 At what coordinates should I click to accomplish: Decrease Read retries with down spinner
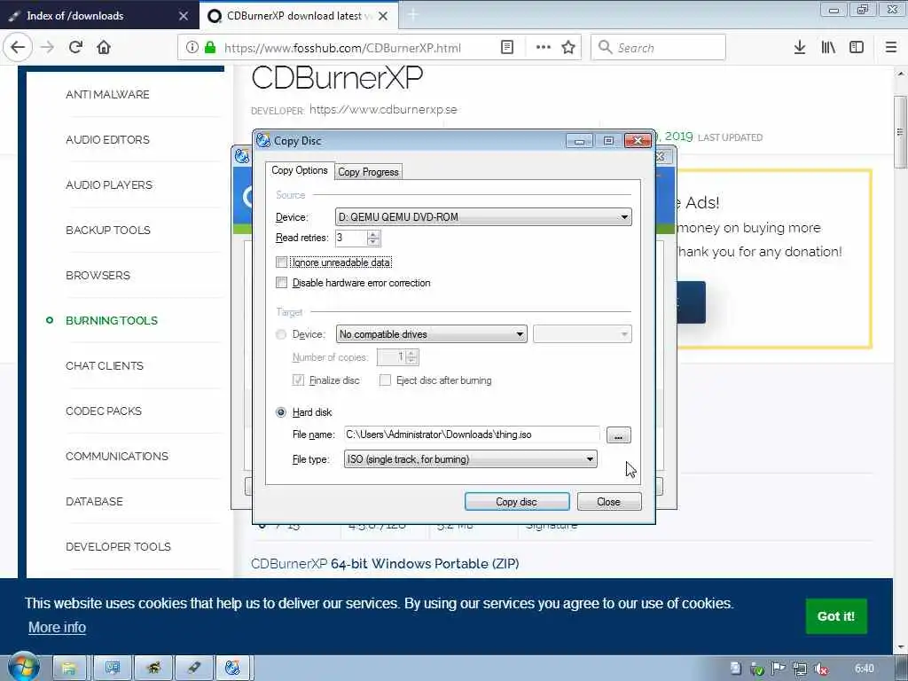[x=373, y=242]
